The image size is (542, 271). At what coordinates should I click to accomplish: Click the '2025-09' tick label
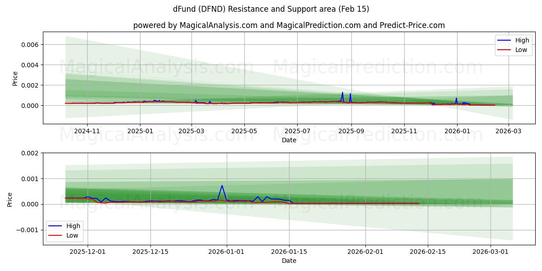351,131
